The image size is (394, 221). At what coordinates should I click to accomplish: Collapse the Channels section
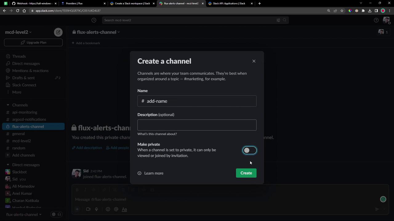click(x=8, y=105)
